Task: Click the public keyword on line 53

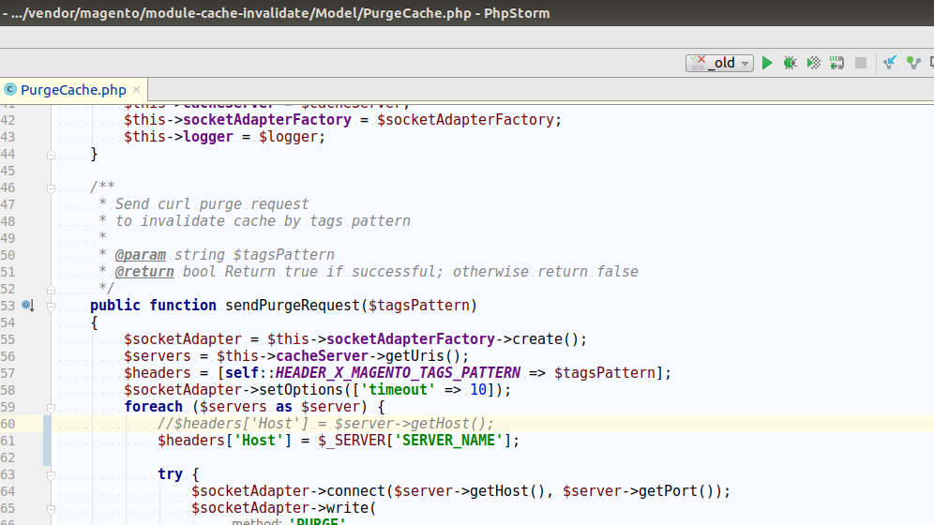Action: [x=115, y=306]
